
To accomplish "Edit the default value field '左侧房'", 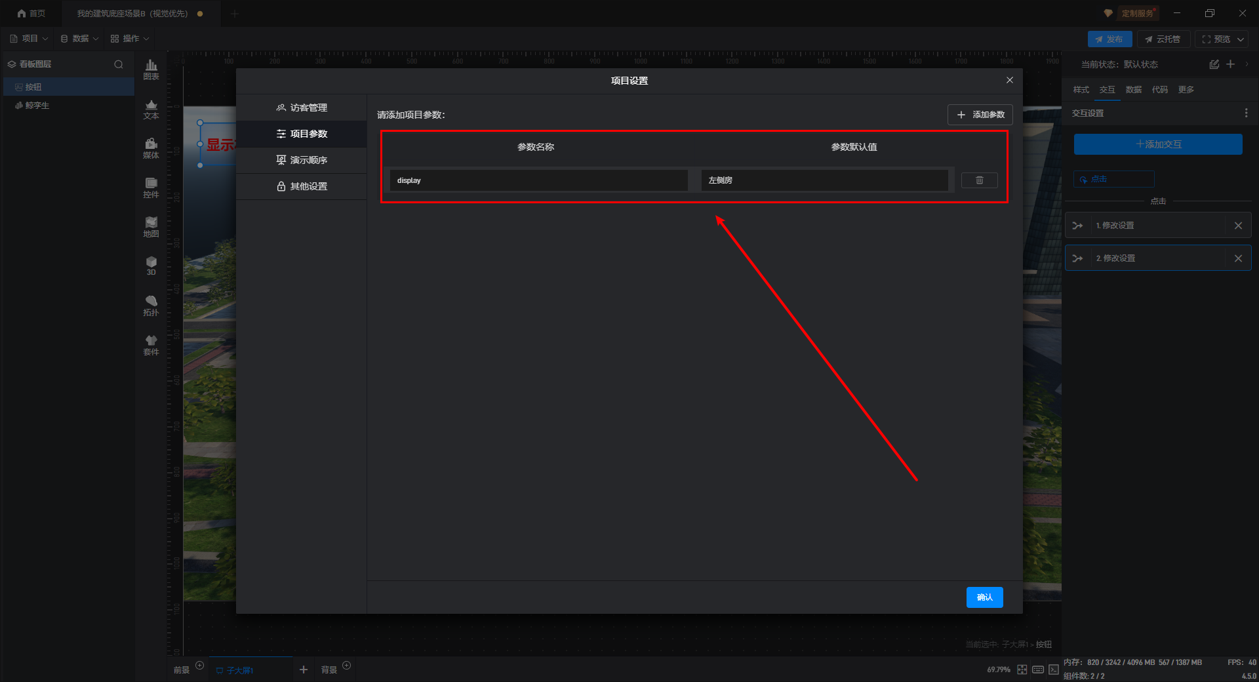I will pos(824,180).
